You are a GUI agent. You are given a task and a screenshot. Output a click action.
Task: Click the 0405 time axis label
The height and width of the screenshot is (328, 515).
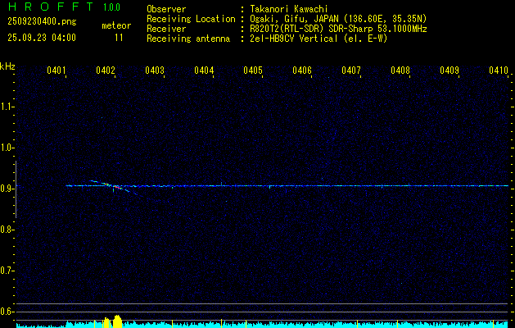click(x=253, y=71)
